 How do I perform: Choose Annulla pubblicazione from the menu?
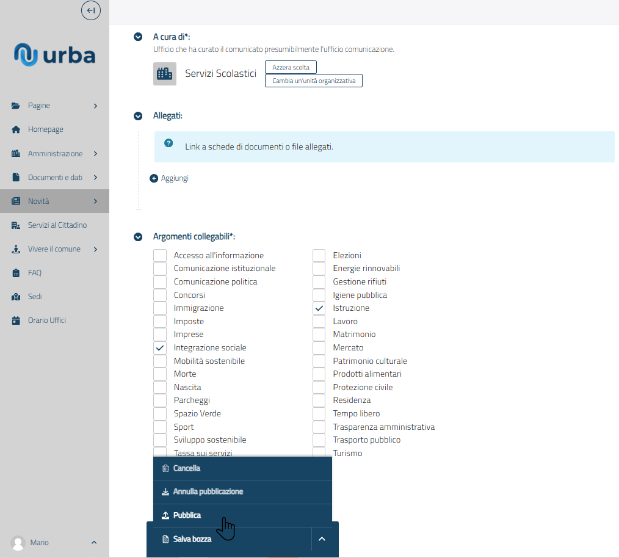tap(208, 491)
